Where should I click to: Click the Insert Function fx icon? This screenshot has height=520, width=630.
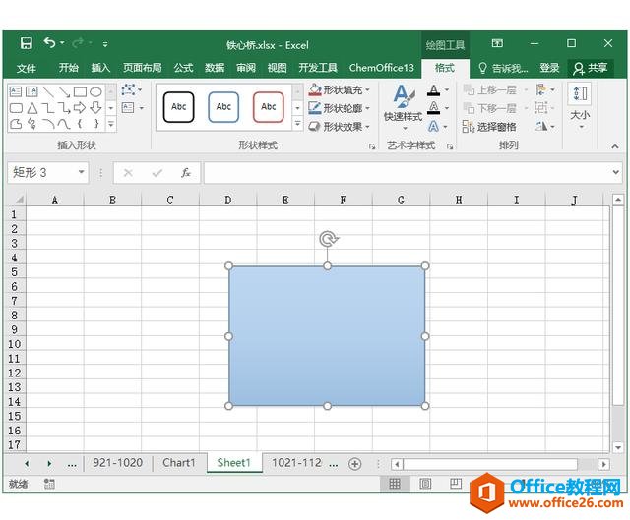click(186, 173)
